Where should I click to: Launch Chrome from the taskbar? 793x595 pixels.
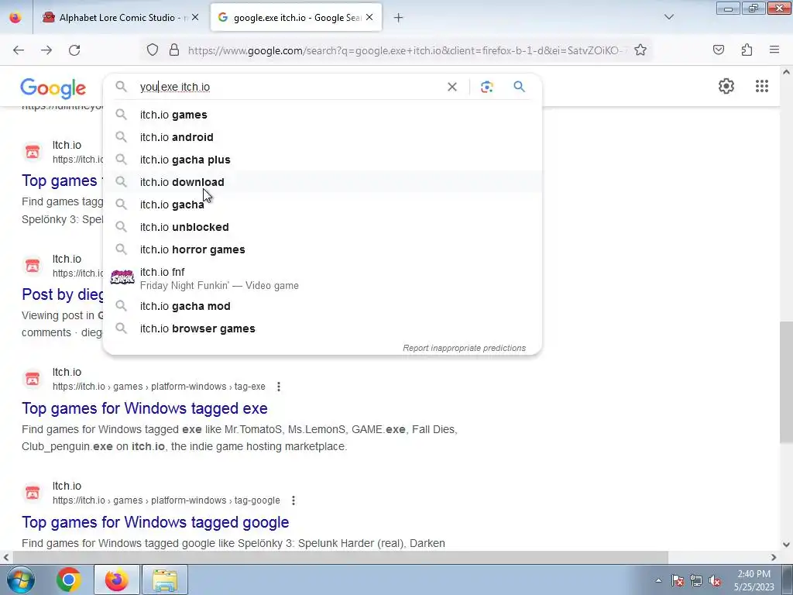69,580
